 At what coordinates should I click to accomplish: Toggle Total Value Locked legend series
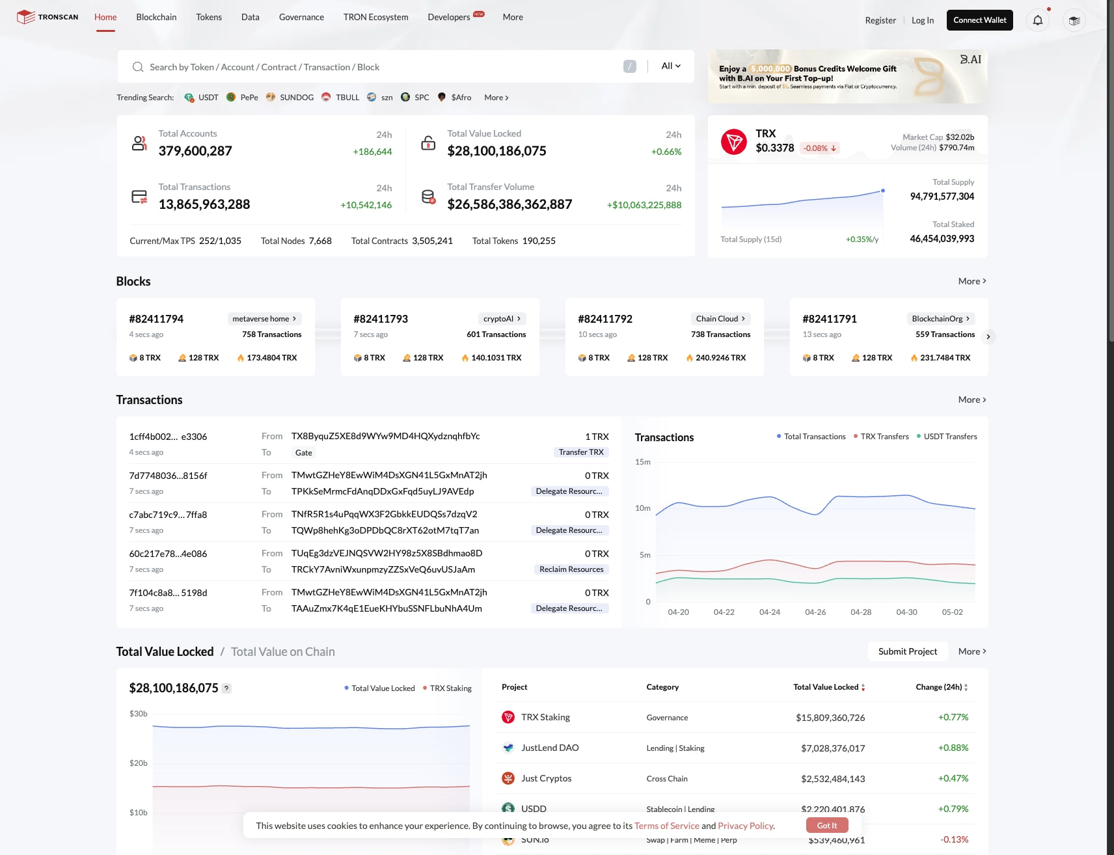click(379, 688)
